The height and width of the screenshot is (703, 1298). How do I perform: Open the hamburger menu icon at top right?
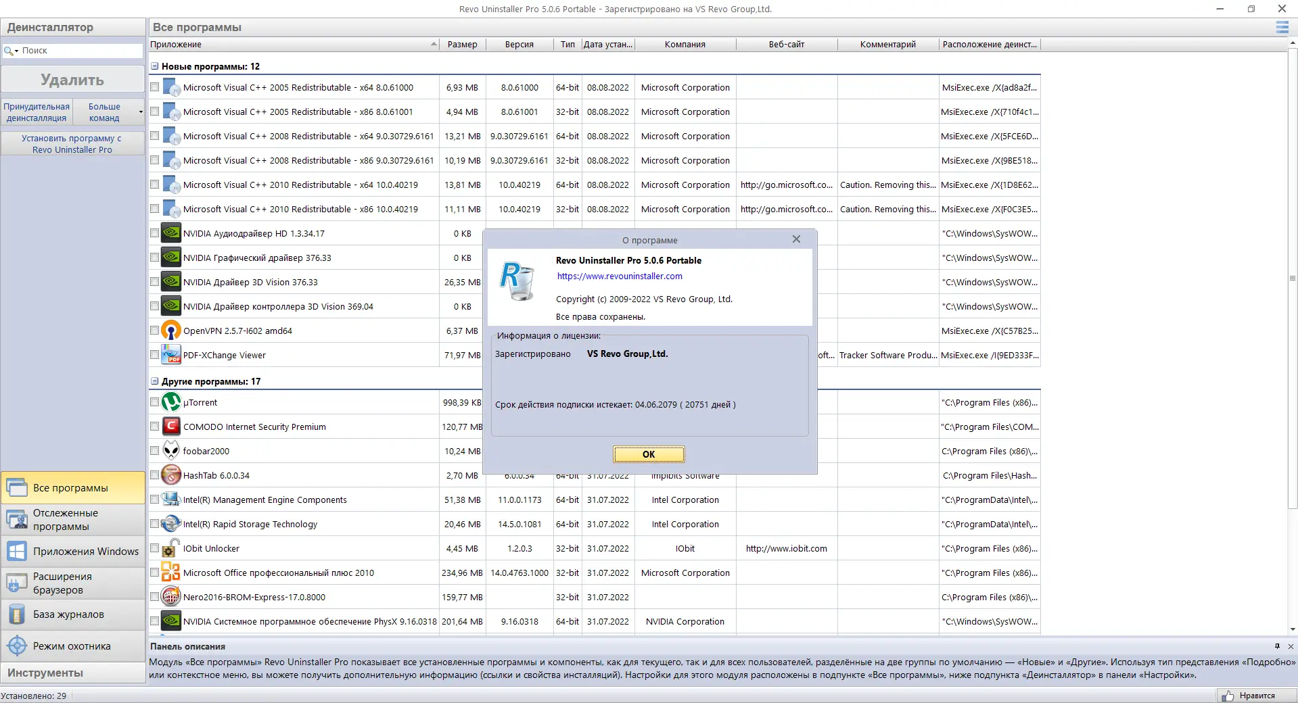(1282, 27)
